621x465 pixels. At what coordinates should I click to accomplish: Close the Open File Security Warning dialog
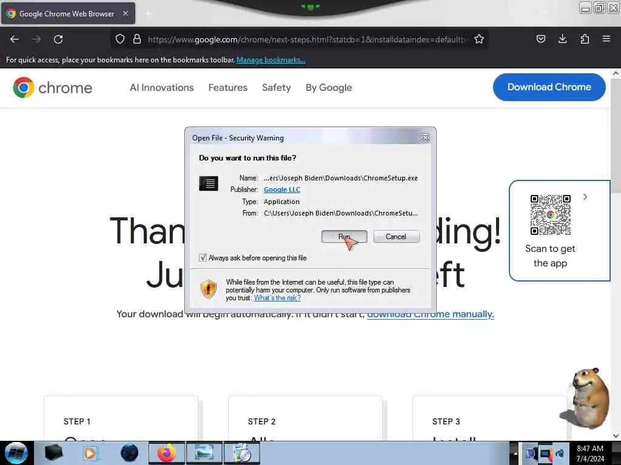425,137
